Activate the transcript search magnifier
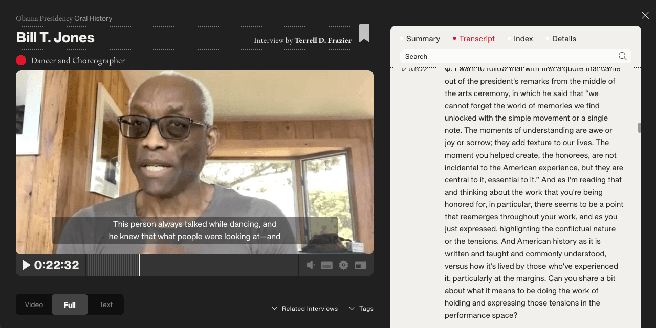656x328 pixels. pos(622,56)
